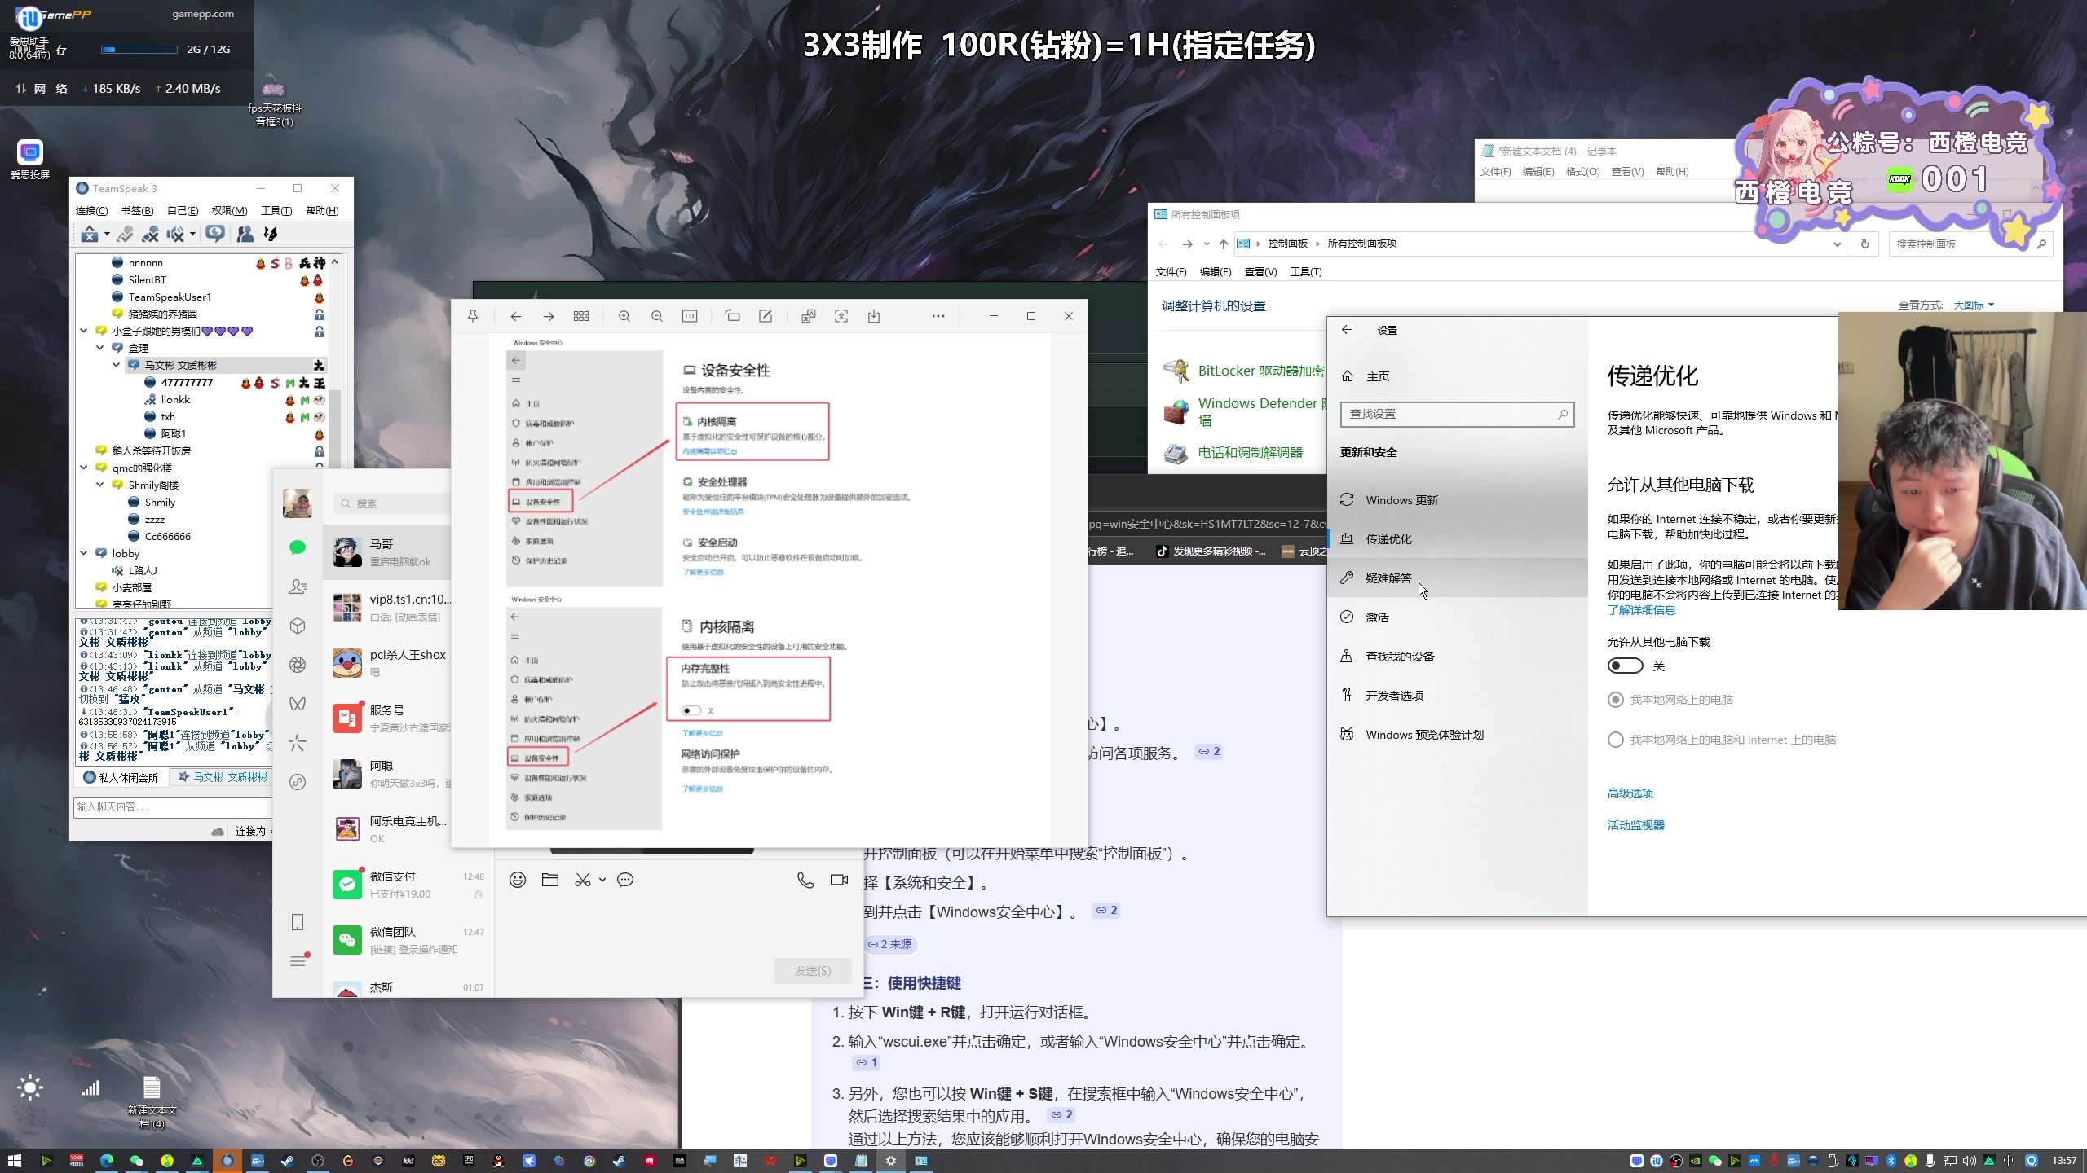Click the WeChat send file folder icon
This screenshot has height=1173, width=2087.
pyautogui.click(x=550, y=880)
